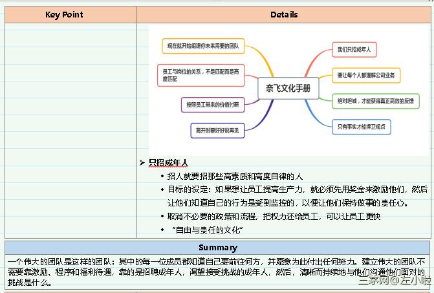Click the quoted line '自由与责任的文化'
Viewport: 434px width, 293px height.
(x=207, y=230)
